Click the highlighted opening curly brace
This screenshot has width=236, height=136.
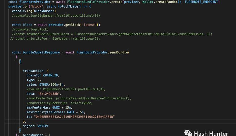(20, 62)
